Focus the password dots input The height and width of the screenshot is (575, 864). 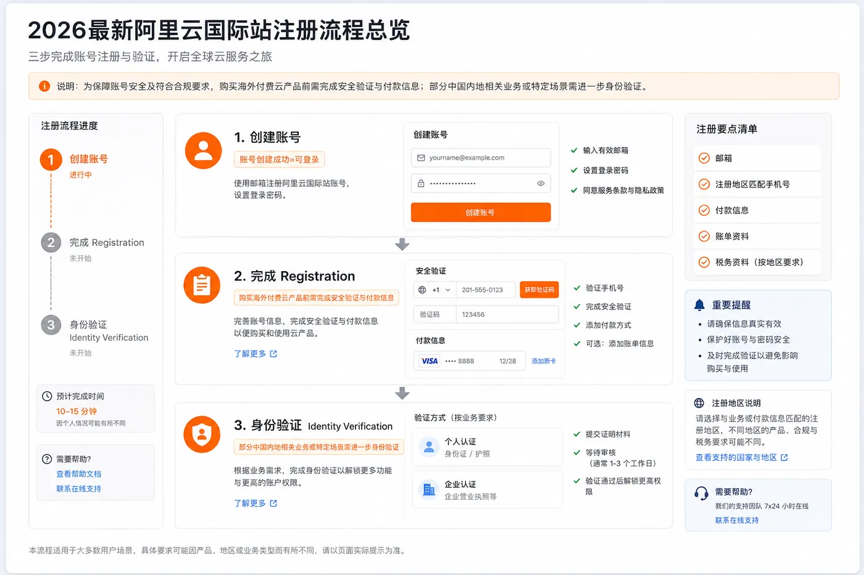[481, 184]
